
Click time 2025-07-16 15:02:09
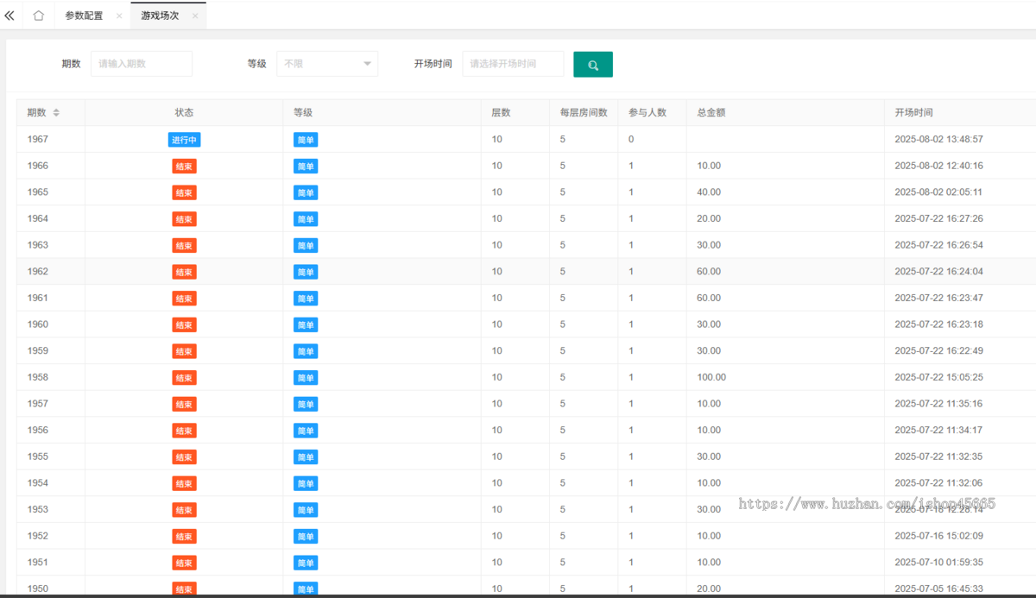pyautogui.click(x=938, y=536)
